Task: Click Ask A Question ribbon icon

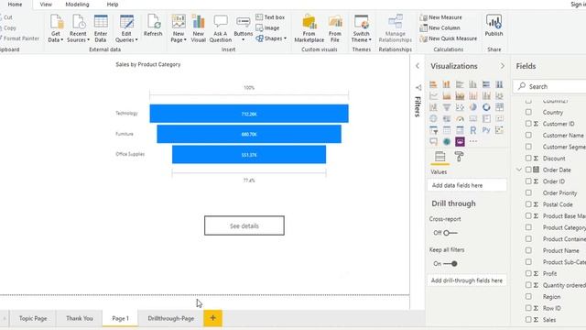Action: pyautogui.click(x=221, y=28)
